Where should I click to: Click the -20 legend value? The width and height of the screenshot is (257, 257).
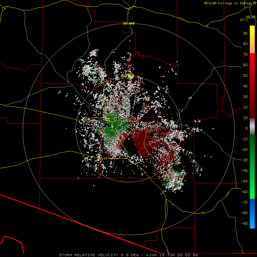(x=244, y=149)
